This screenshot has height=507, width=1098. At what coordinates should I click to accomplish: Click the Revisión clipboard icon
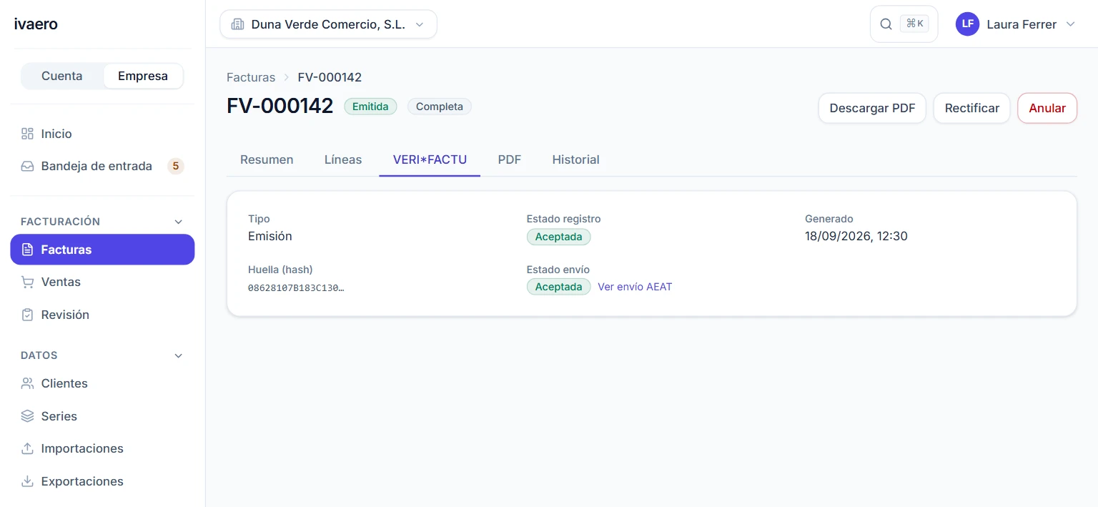(28, 315)
